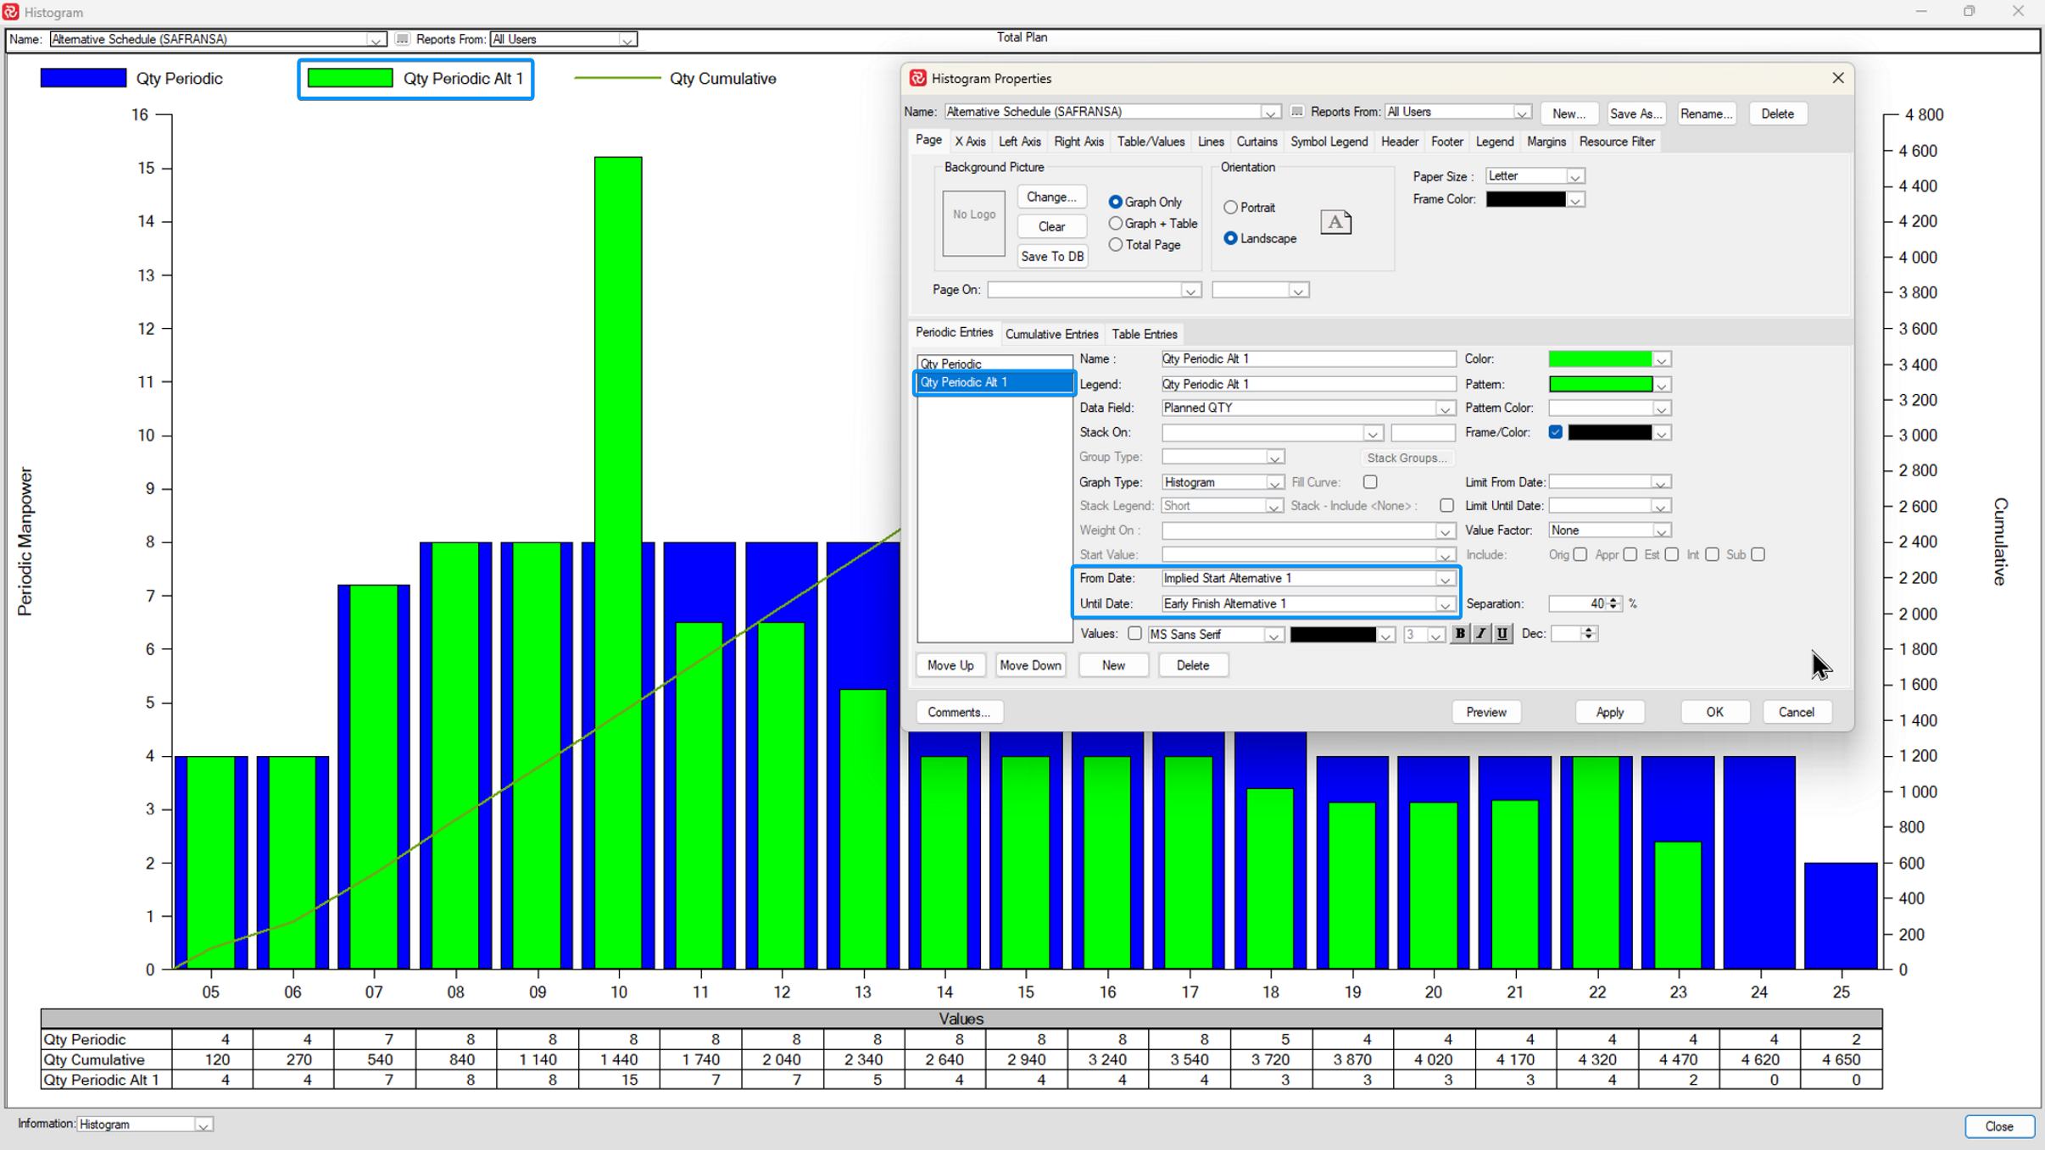The height and width of the screenshot is (1150, 2045).
Task: Switch to the X Axis tab
Action: pyautogui.click(x=969, y=142)
